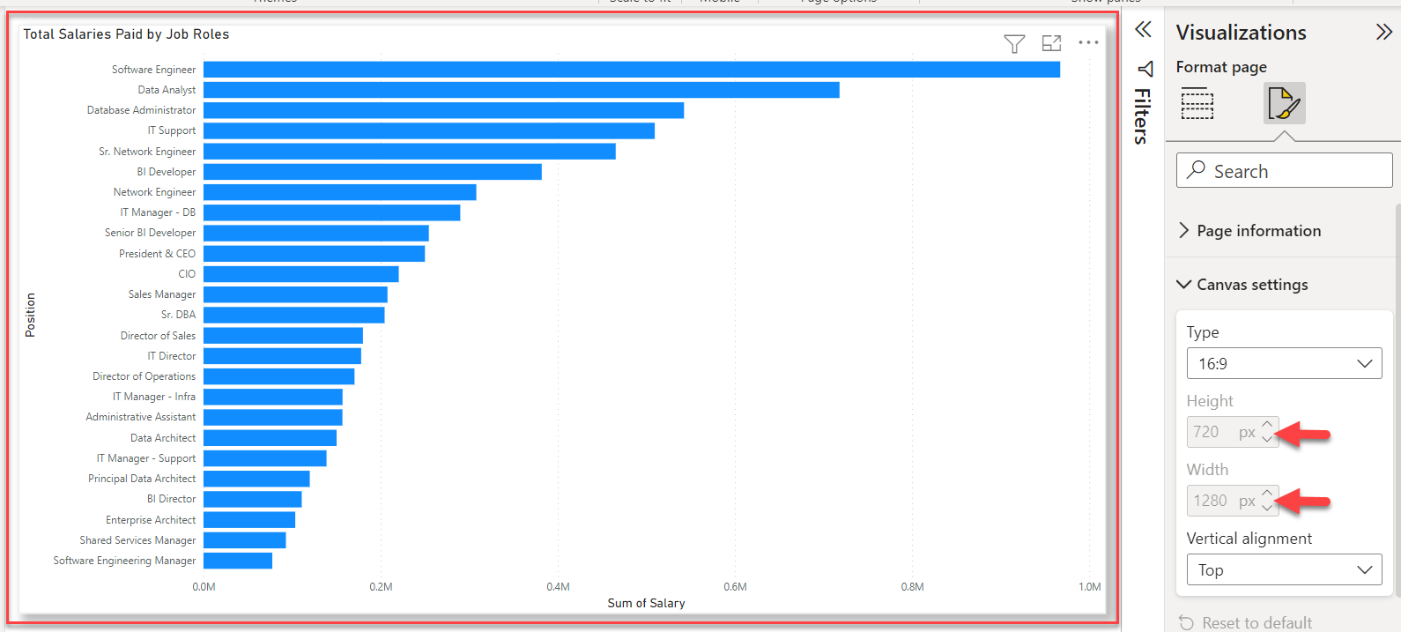Decrease Height with the down stepper

click(1267, 439)
